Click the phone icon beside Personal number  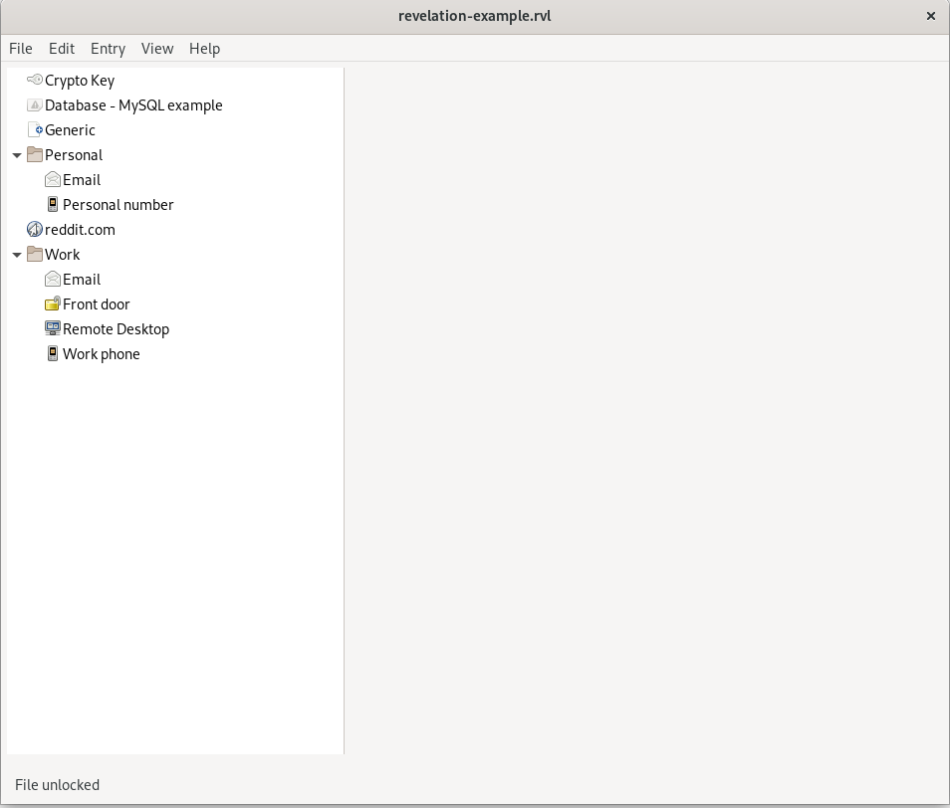[x=53, y=204]
